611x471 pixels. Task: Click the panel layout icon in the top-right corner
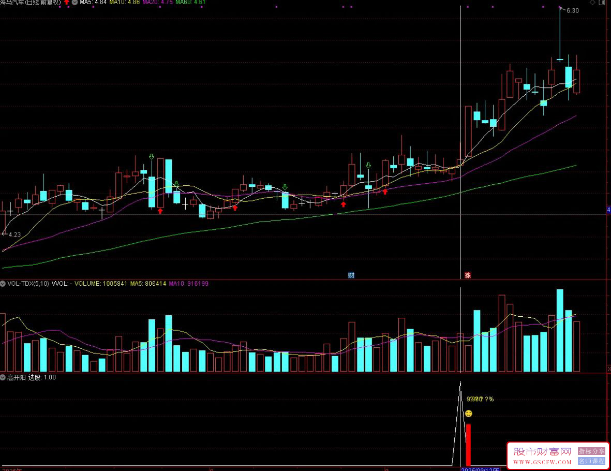coord(602,3)
